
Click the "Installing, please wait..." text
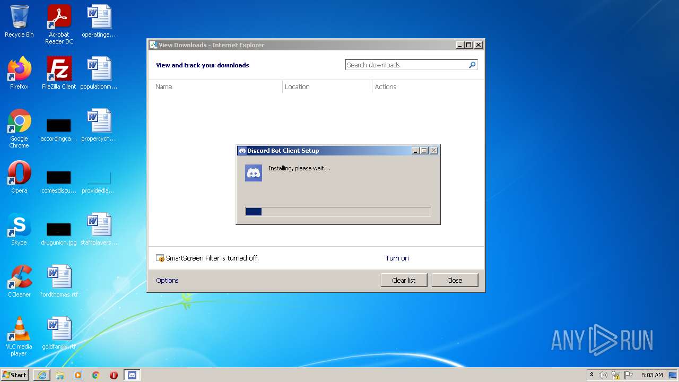[299, 168]
